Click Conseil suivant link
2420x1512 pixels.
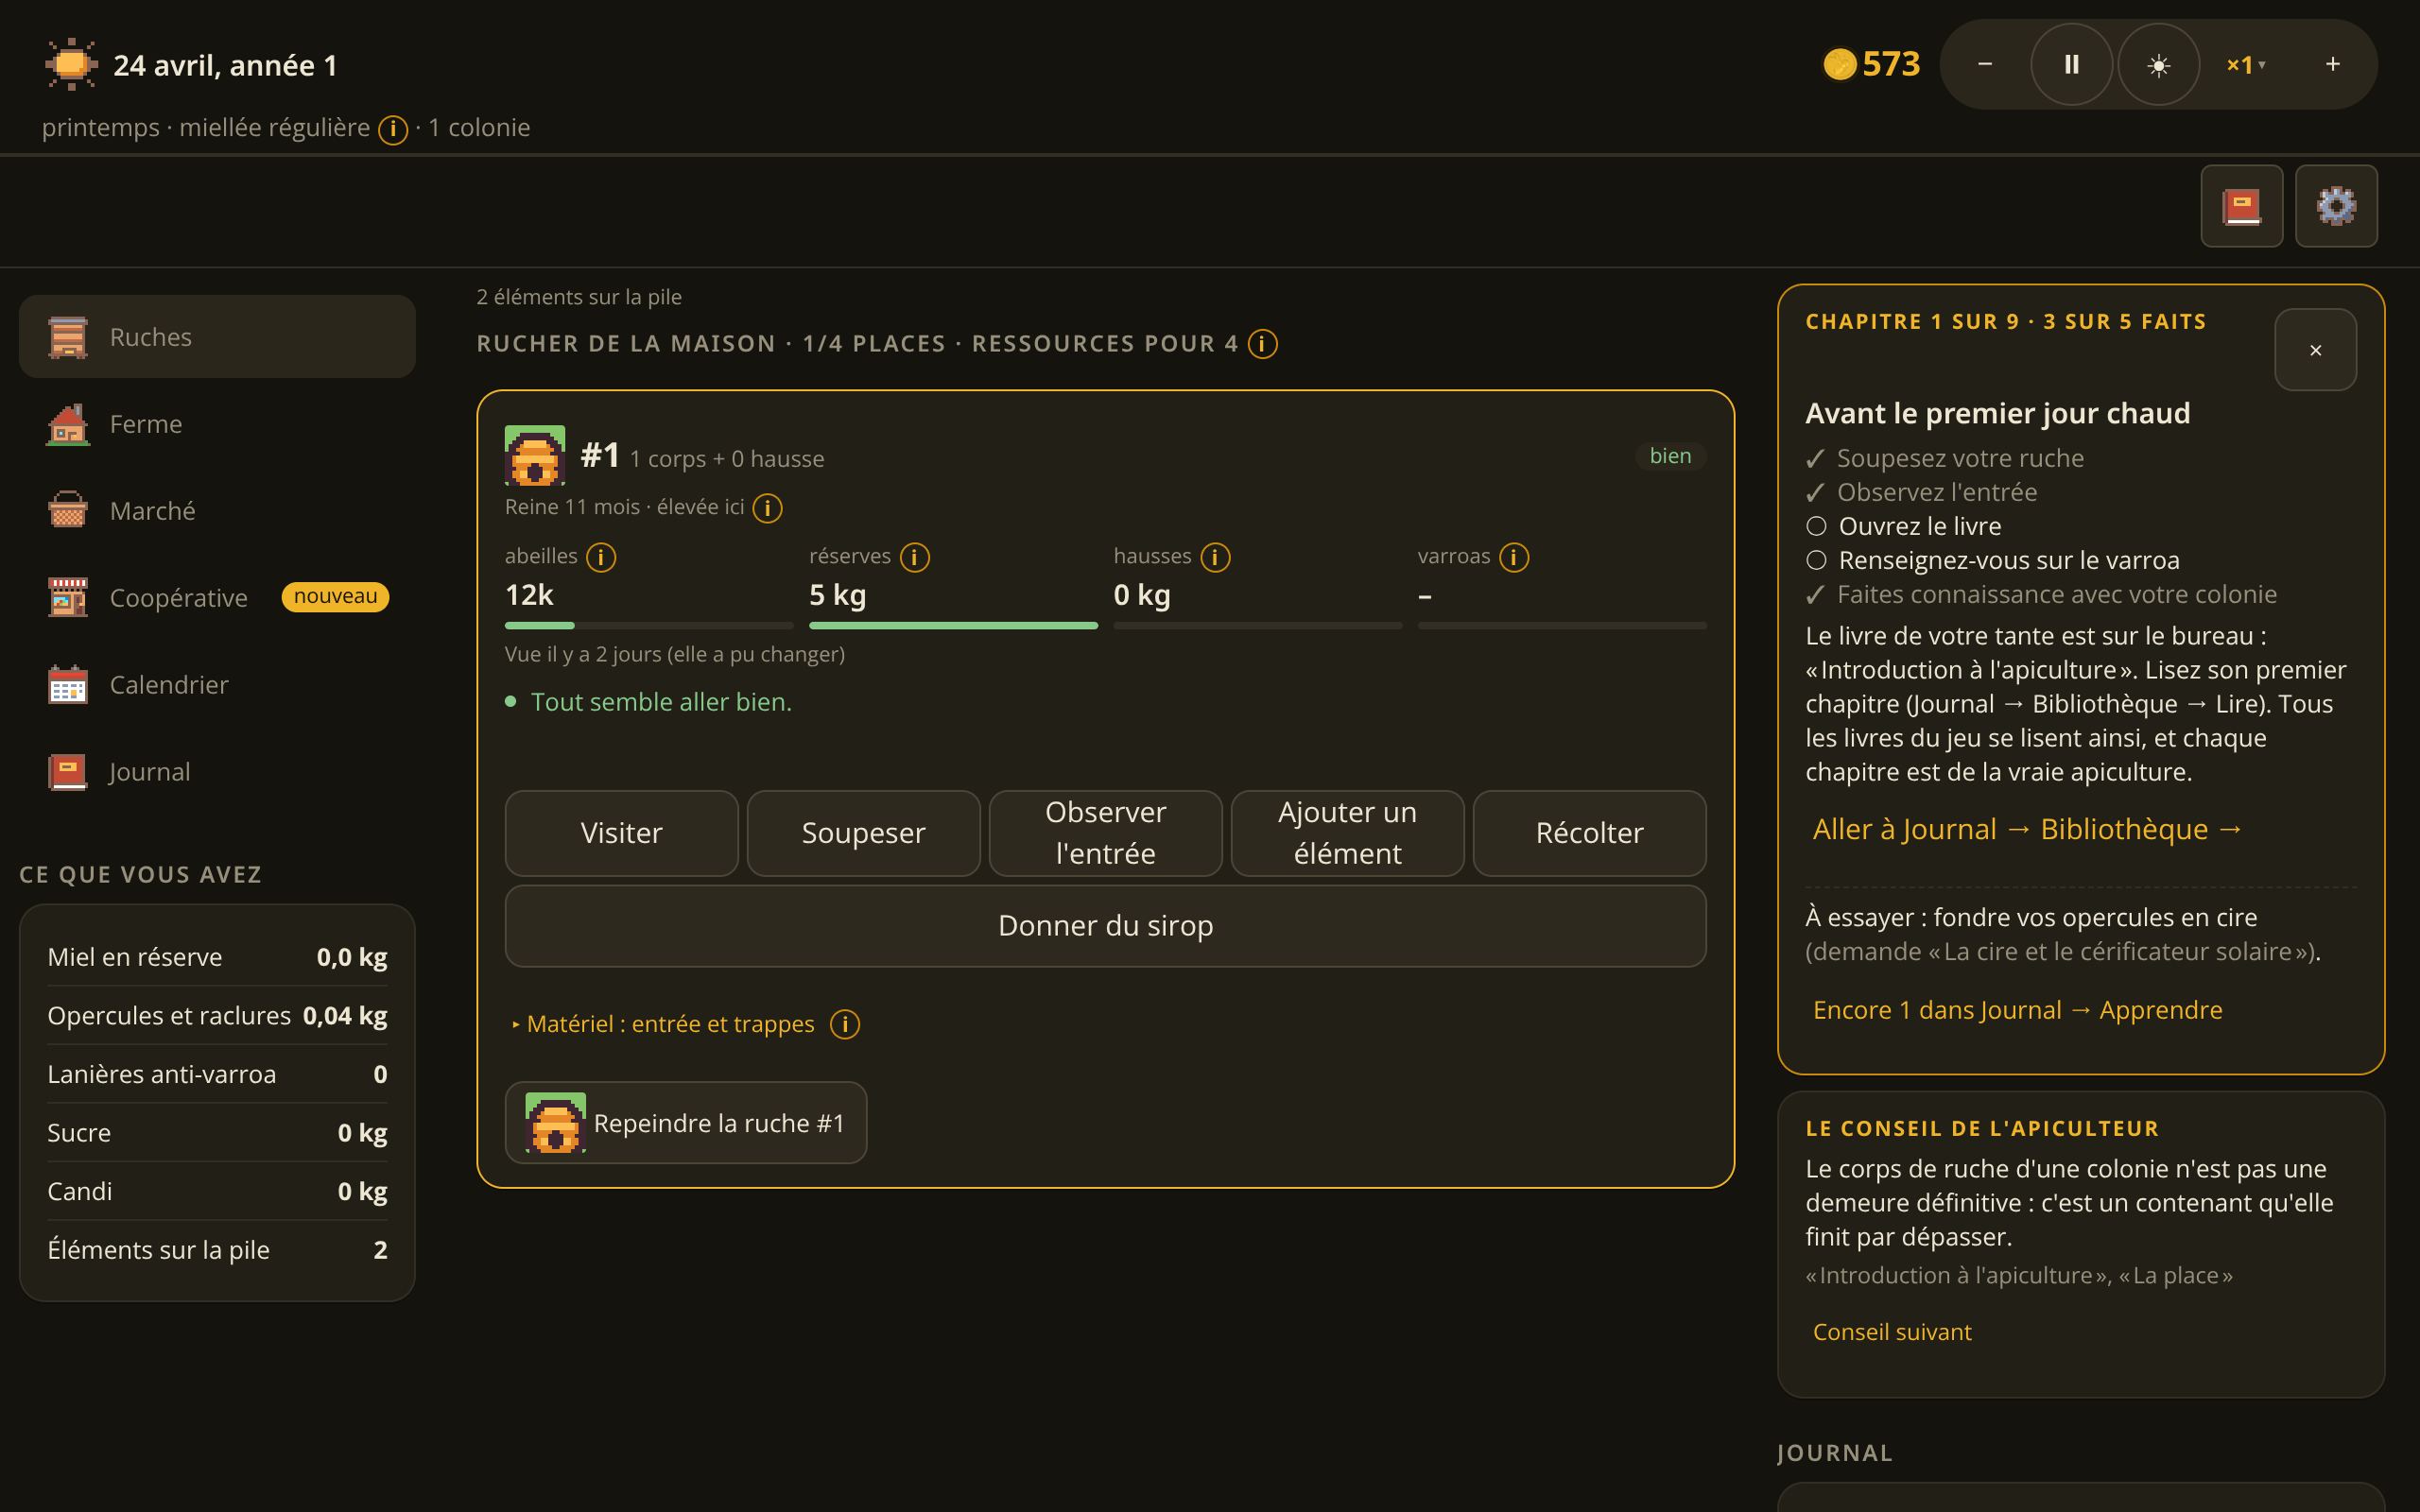(x=1892, y=1332)
